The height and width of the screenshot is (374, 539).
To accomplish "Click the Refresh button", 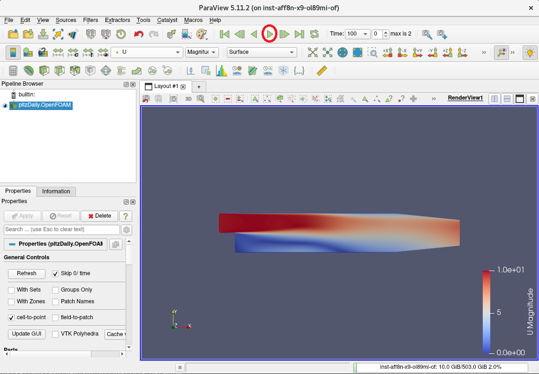I will coord(27,273).
